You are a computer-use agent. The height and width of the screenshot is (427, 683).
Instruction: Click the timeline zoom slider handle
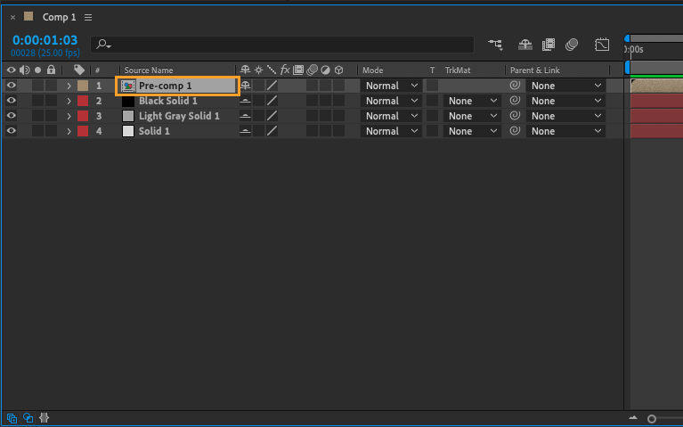pos(652,419)
